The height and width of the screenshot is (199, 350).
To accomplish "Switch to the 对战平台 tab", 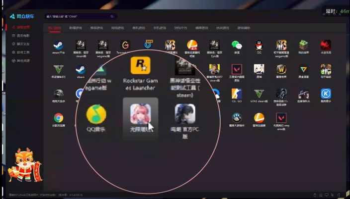I will pyautogui.click(x=180, y=28).
